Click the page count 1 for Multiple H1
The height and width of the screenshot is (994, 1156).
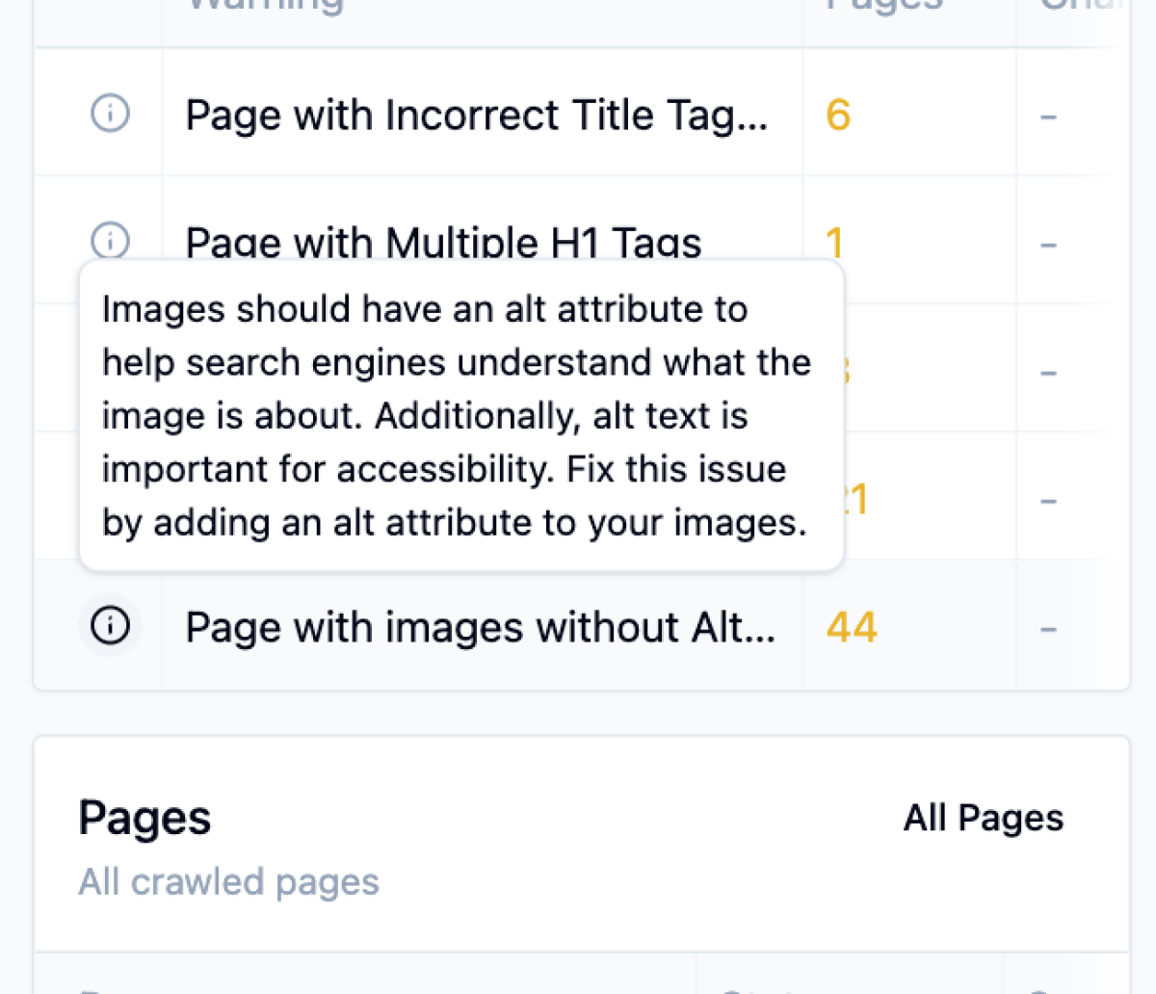834,243
